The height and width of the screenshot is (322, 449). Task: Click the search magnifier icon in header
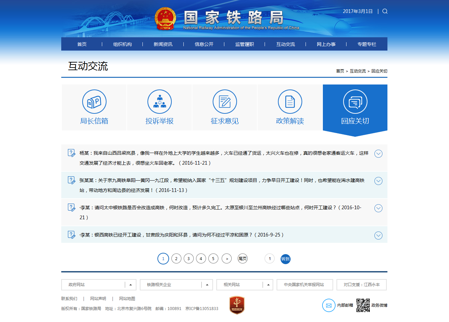[x=385, y=11]
